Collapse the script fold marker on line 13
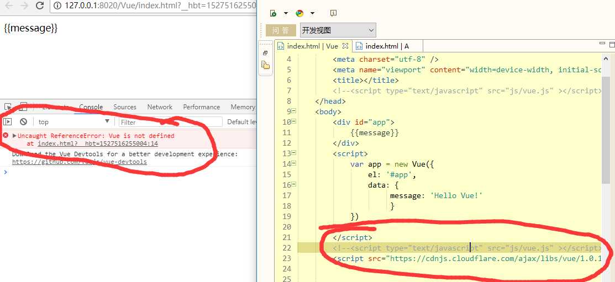 pyautogui.click(x=294, y=153)
